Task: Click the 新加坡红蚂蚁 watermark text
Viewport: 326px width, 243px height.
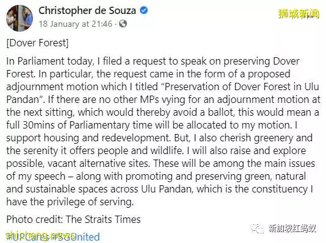Action: coord(292,228)
